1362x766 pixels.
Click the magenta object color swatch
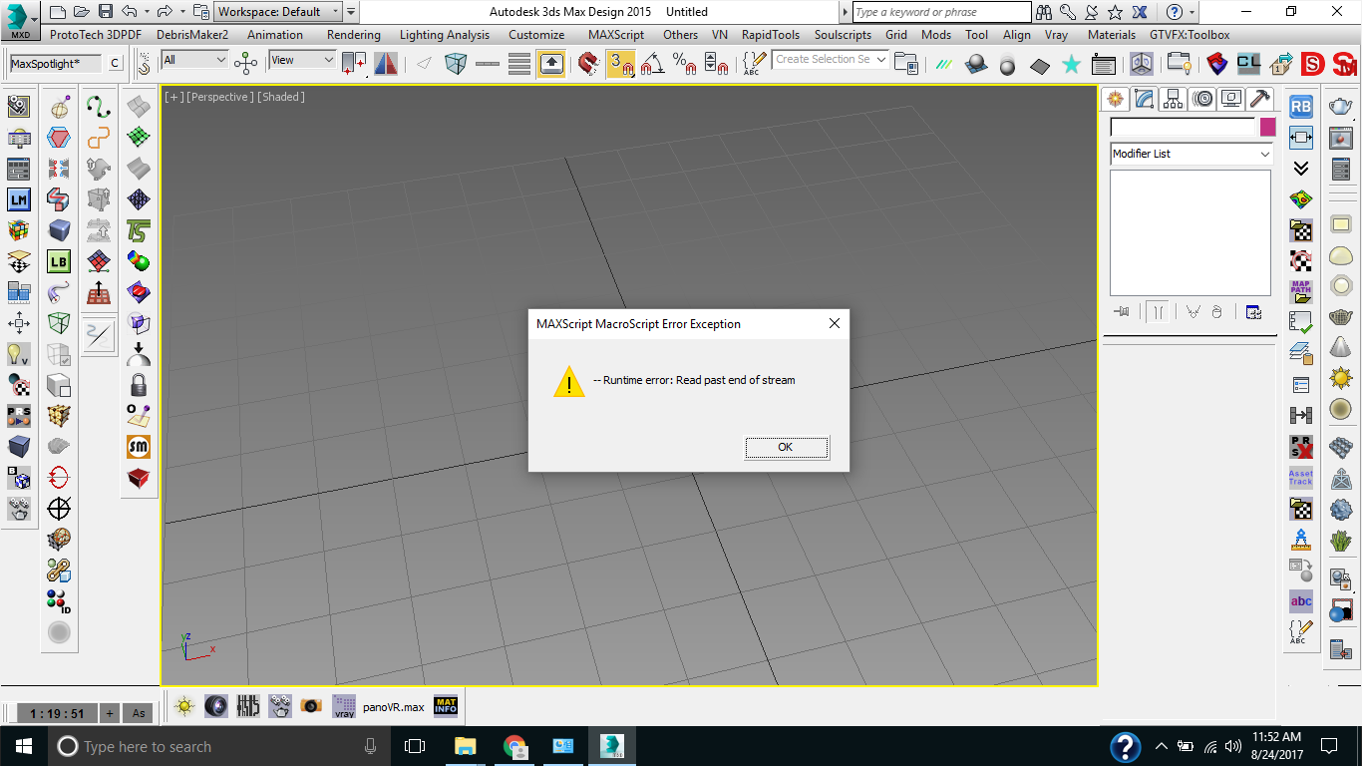click(x=1267, y=127)
